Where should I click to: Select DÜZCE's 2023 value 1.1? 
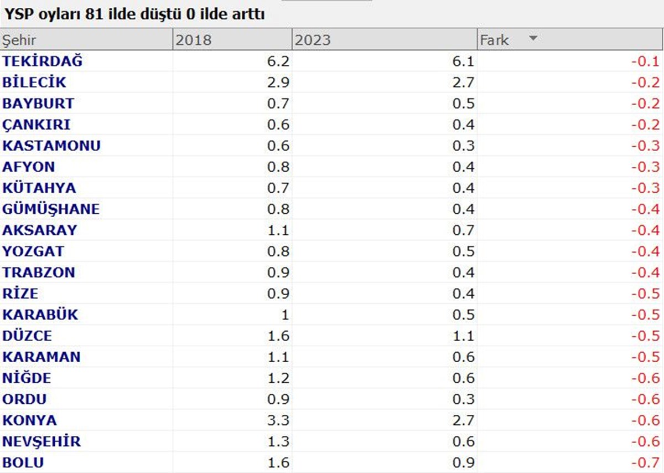pyautogui.click(x=463, y=335)
